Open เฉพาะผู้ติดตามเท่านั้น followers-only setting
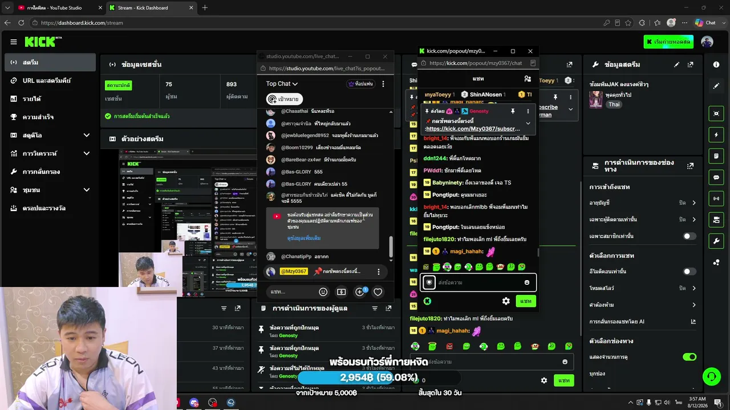 pyautogui.click(x=643, y=219)
